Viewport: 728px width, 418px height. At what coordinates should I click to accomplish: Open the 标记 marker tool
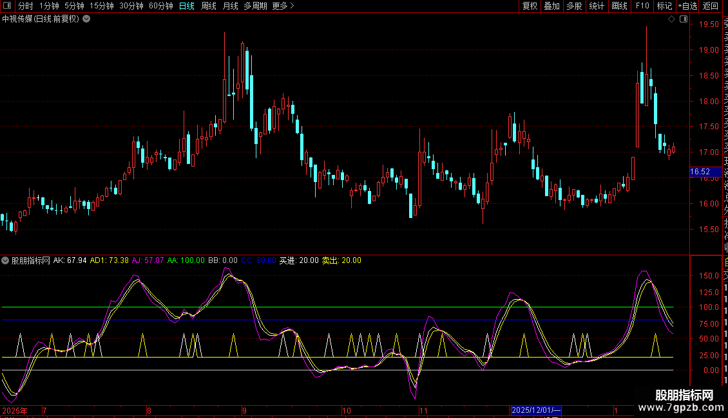664,6
